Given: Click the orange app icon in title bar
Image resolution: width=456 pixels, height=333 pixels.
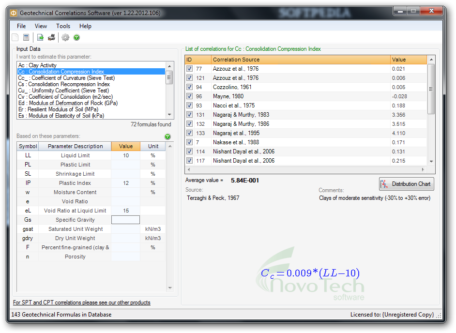Looking at the screenshot, I should (14, 13).
